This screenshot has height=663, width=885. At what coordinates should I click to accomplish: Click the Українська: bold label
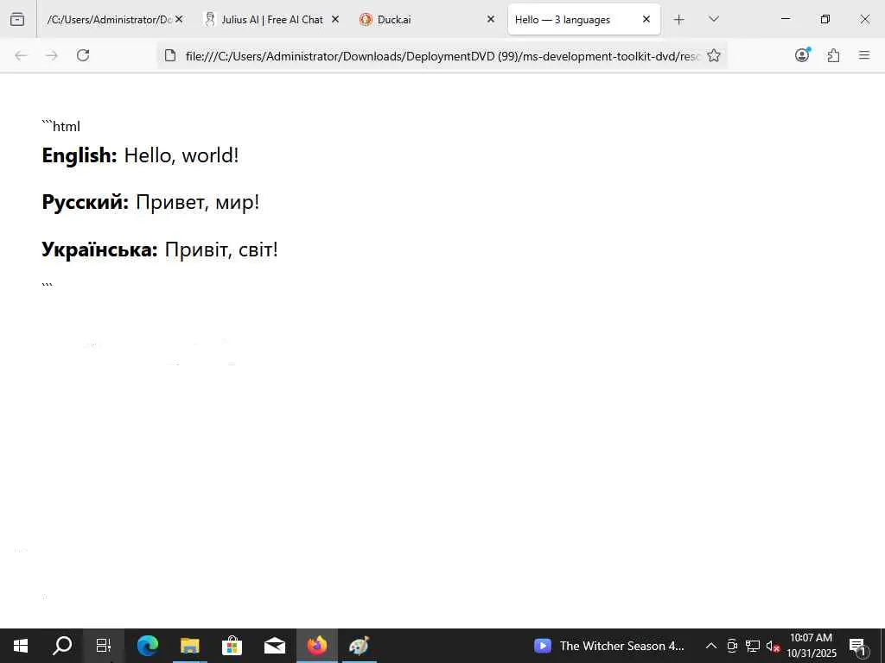point(100,249)
